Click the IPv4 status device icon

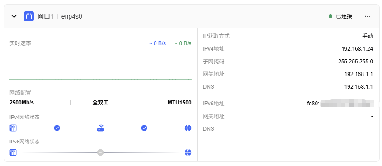coord(13,128)
